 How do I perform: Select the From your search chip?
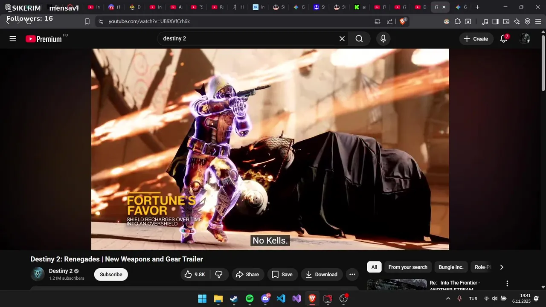tap(408, 267)
